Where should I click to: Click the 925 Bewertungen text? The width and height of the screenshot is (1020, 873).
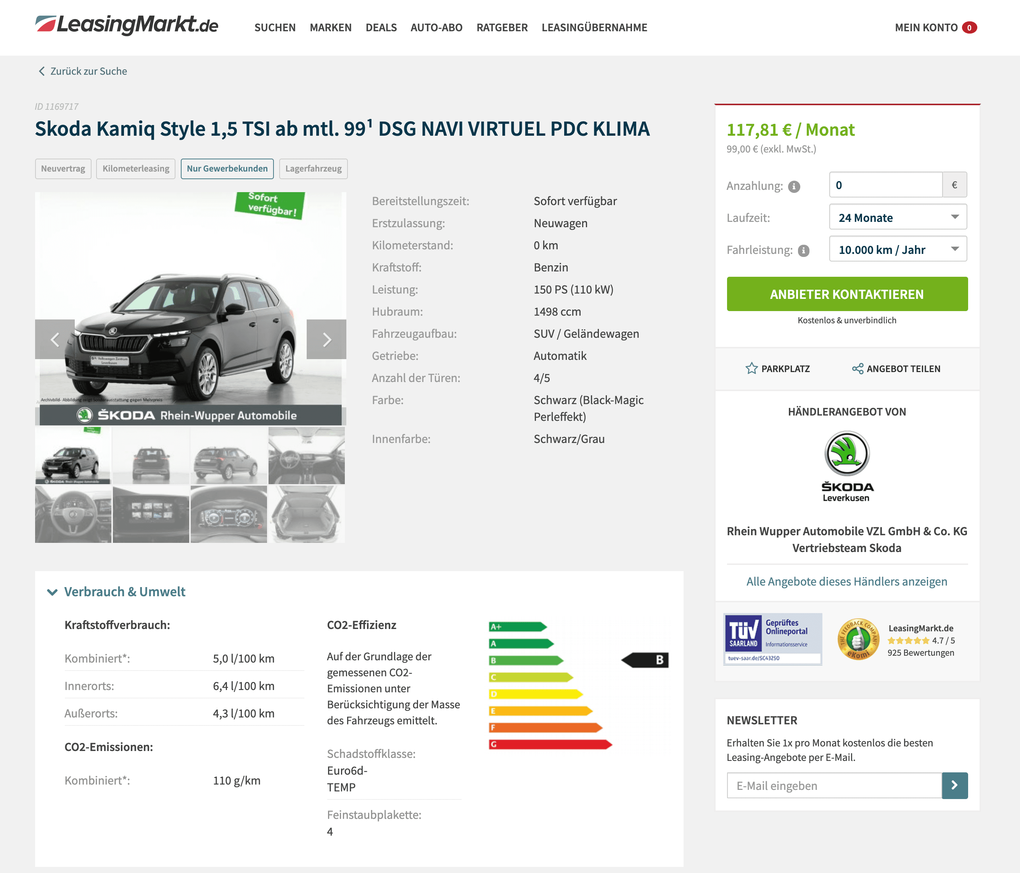[x=920, y=653]
